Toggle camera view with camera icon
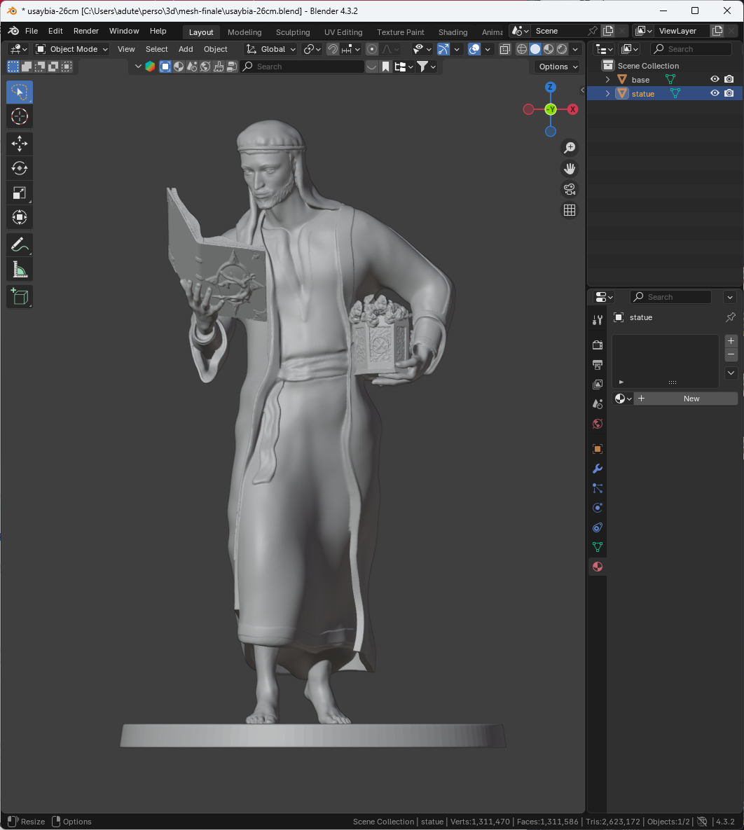Image resolution: width=744 pixels, height=830 pixels. (x=570, y=190)
